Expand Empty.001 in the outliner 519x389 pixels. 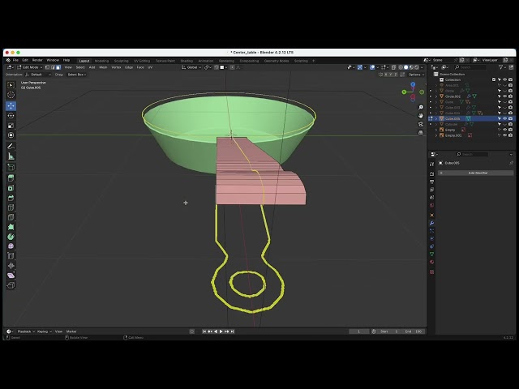coord(436,135)
